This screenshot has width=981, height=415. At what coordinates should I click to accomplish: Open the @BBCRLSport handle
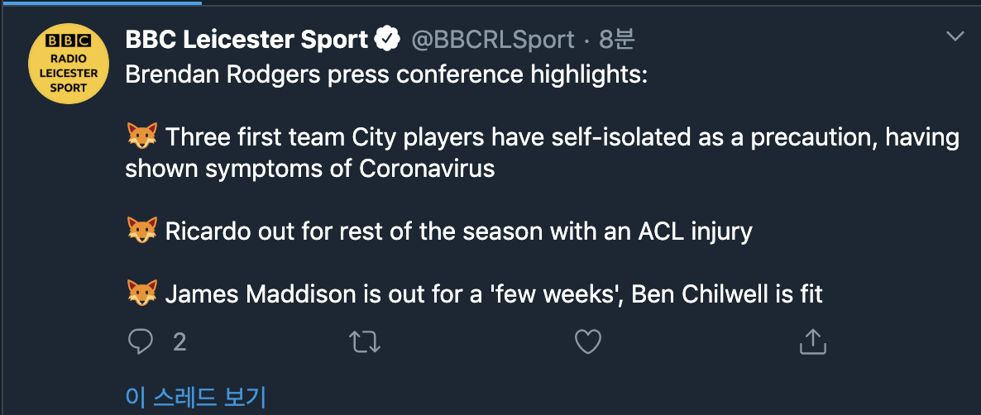(493, 39)
